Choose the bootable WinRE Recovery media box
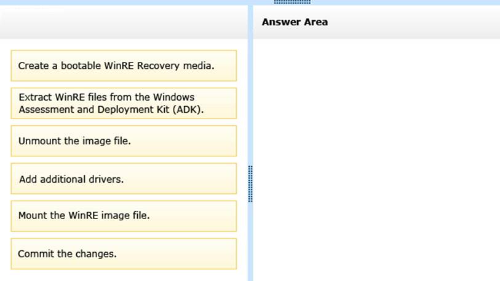500x281 pixels. pos(123,66)
